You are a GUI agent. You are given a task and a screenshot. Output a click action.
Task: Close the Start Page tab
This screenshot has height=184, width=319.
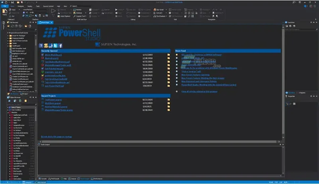click(51, 22)
